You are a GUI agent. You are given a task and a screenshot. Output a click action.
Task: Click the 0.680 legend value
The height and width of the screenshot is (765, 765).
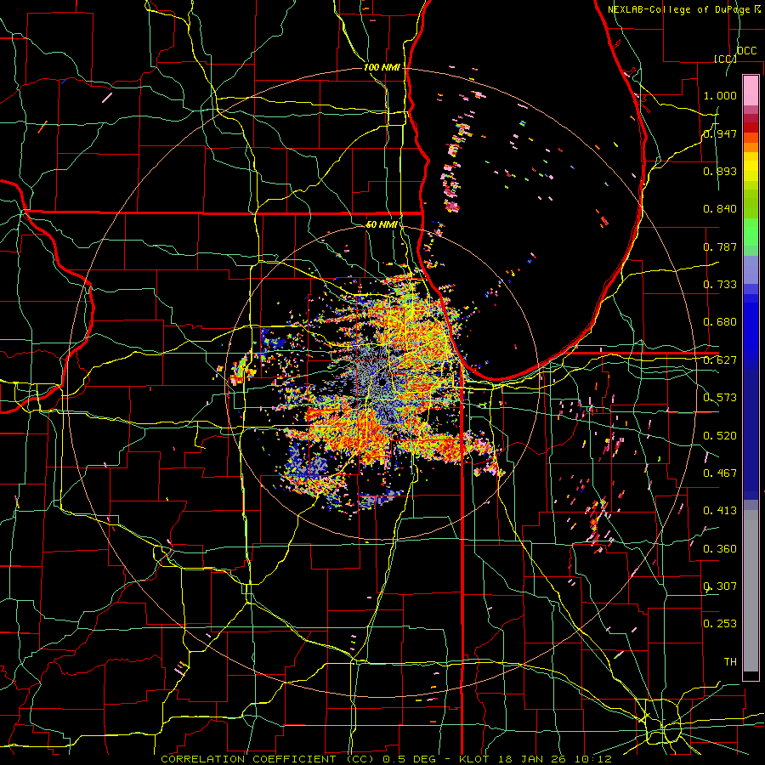click(x=720, y=322)
